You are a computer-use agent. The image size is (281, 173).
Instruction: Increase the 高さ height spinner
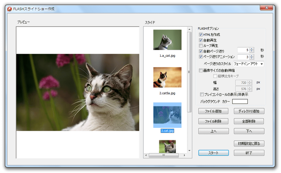(249, 88)
